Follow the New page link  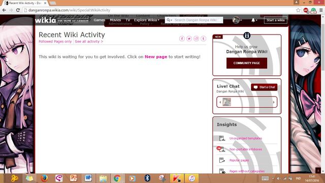coord(156,56)
